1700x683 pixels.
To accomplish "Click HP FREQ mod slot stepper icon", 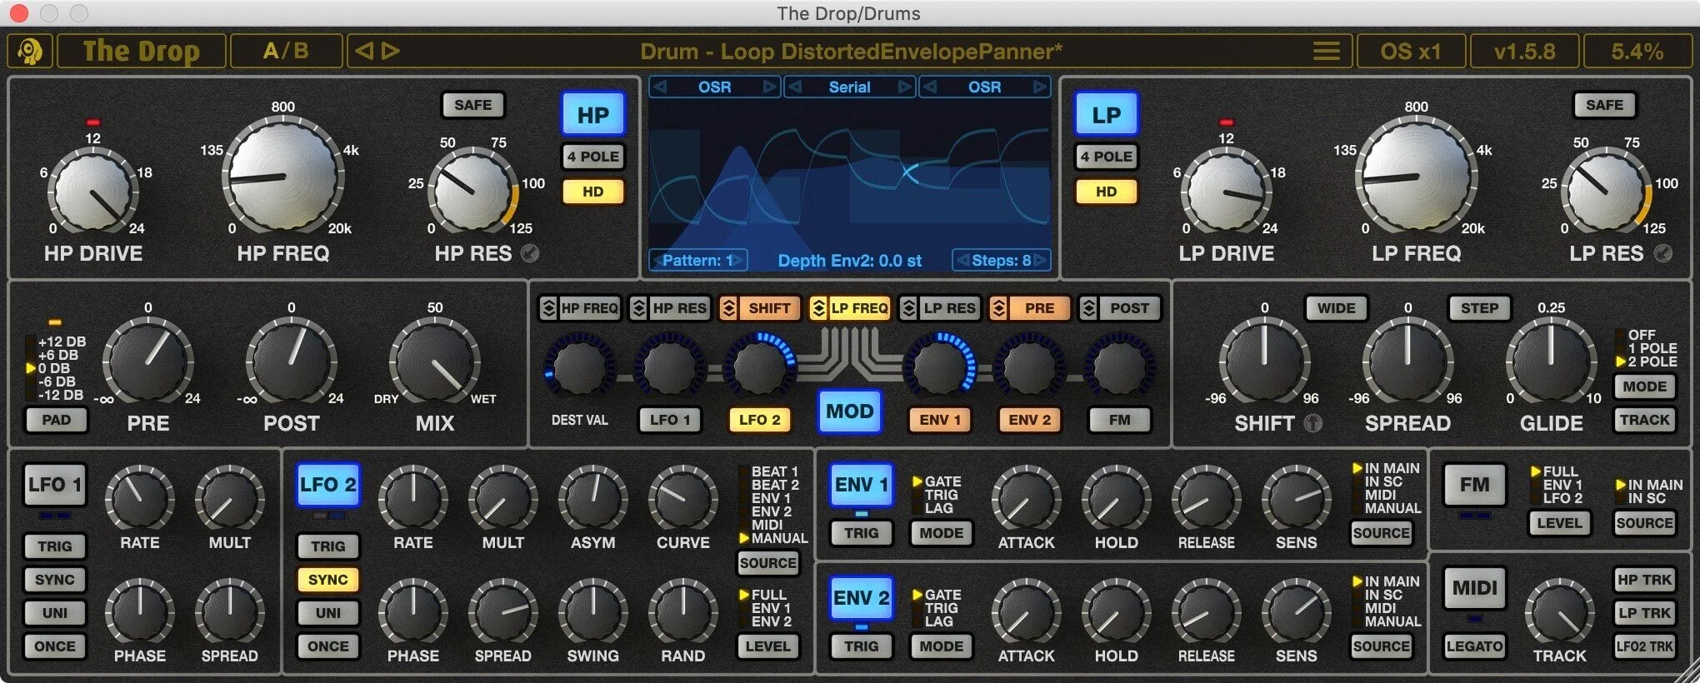I will tap(548, 308).
